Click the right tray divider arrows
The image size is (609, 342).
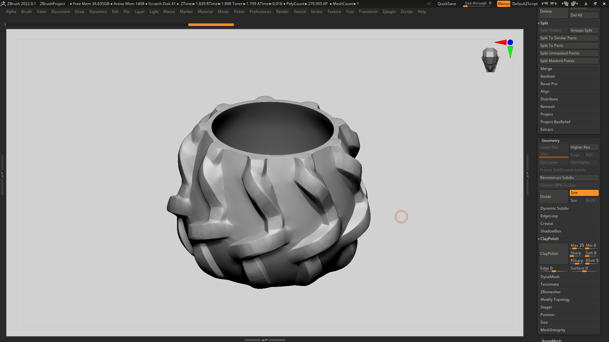click(527, 174)
